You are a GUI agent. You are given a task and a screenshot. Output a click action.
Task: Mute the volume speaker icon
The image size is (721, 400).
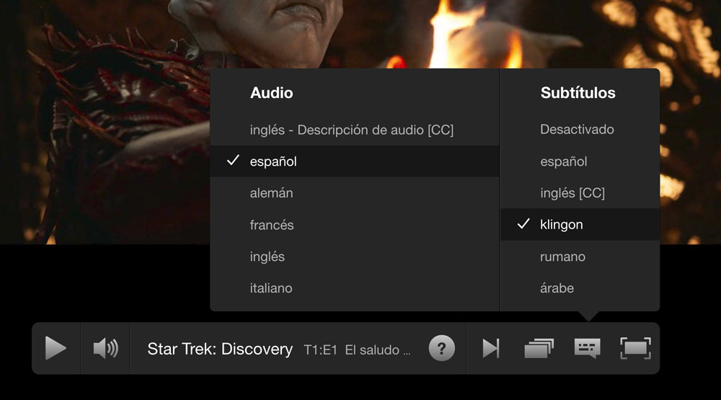[105, 348]
